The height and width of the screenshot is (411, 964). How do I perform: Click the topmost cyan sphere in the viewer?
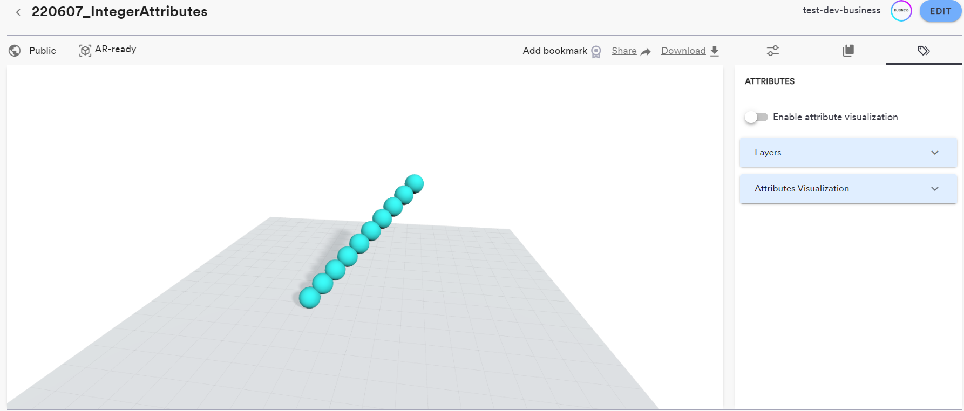[x=414, y=183]
